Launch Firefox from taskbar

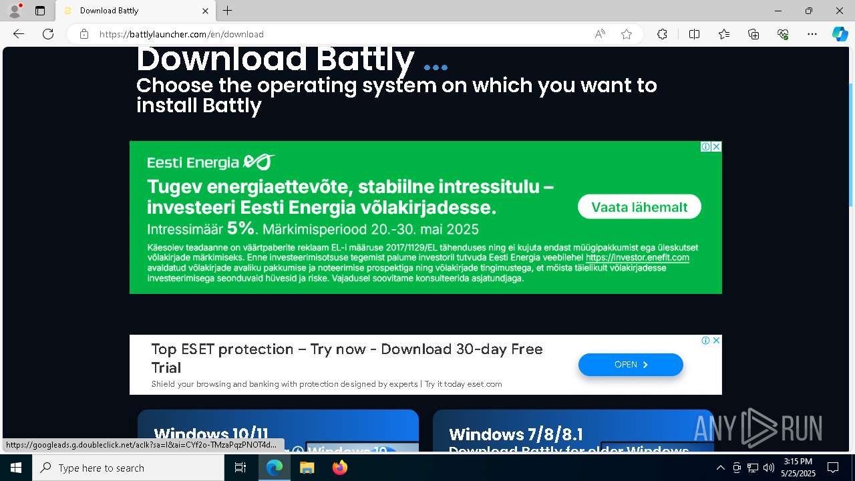point(339,468)
